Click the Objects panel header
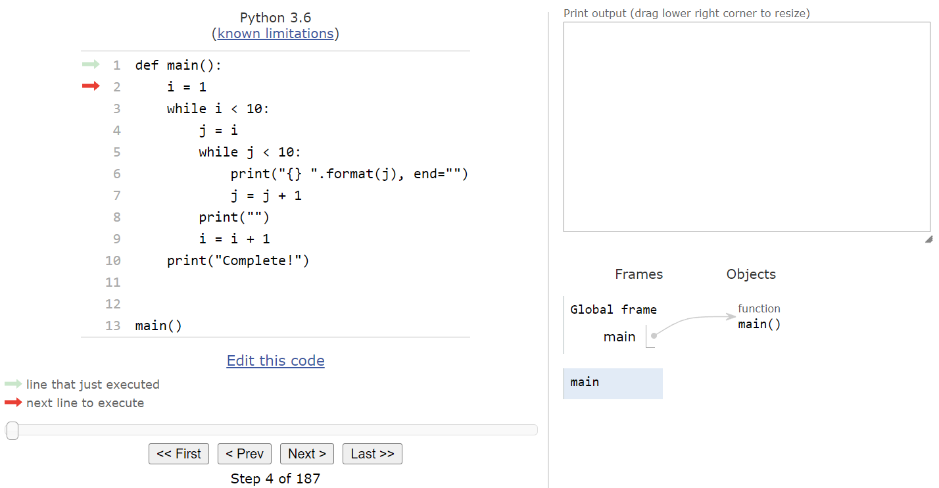939x488 pixels. (x=750, y=274)
